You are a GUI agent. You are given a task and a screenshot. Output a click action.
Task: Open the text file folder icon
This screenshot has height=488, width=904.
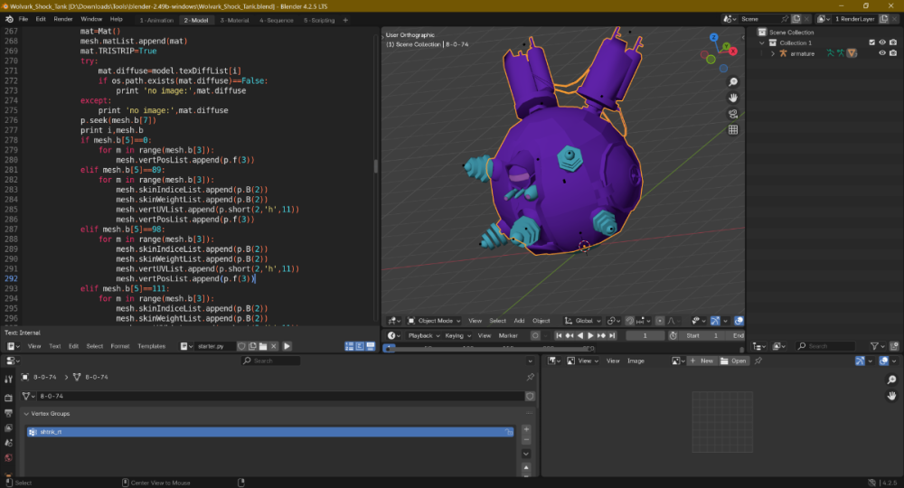[x=264, y=346]
